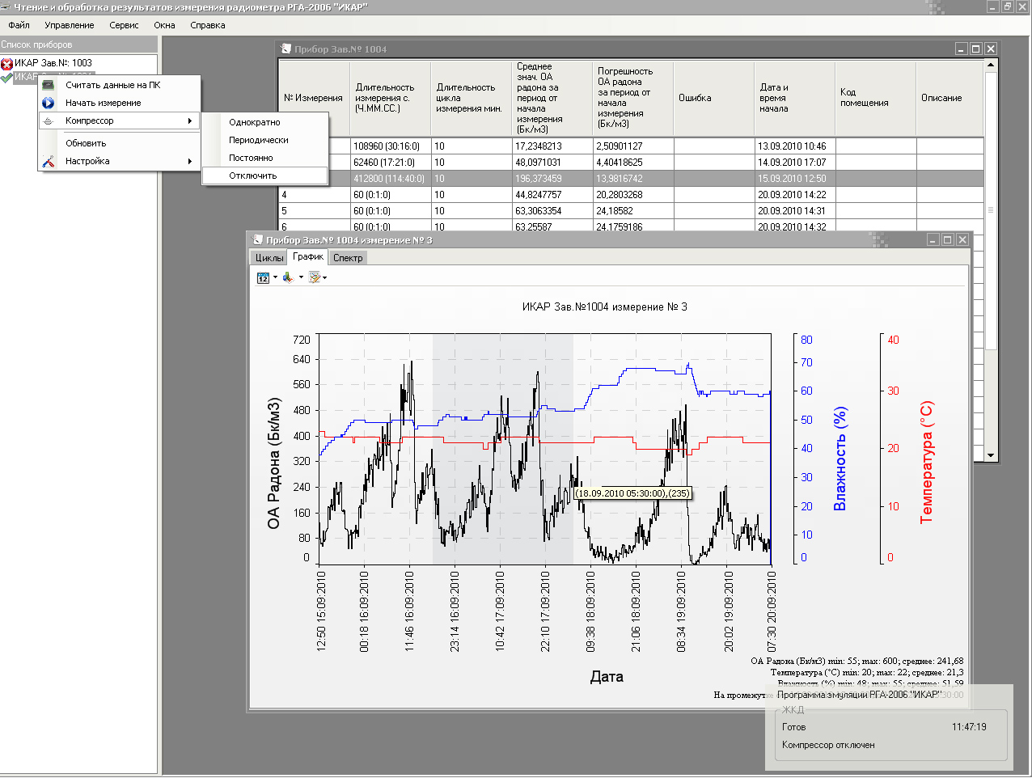The height and width of the screenshot is (778, 1032).
Task: Switch to the 'Спектр' tab
Action: coord(348,258)
